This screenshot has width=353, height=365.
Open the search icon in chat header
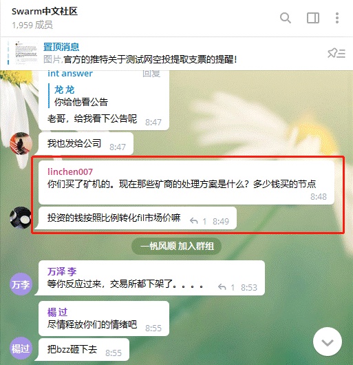[286, 18]
